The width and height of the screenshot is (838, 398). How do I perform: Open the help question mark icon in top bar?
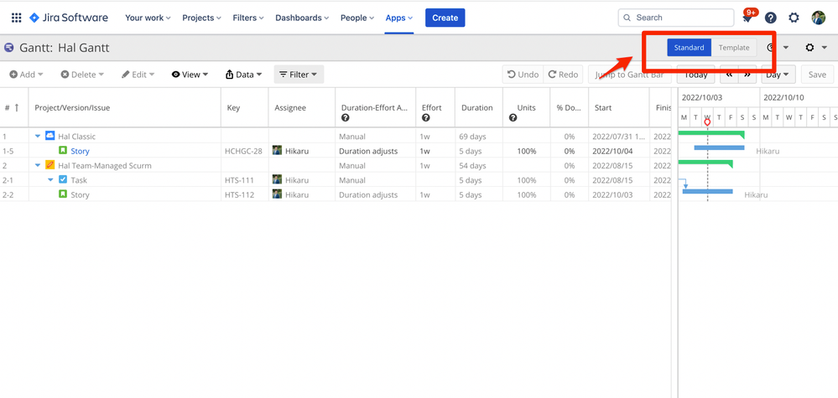pos(770,18)
